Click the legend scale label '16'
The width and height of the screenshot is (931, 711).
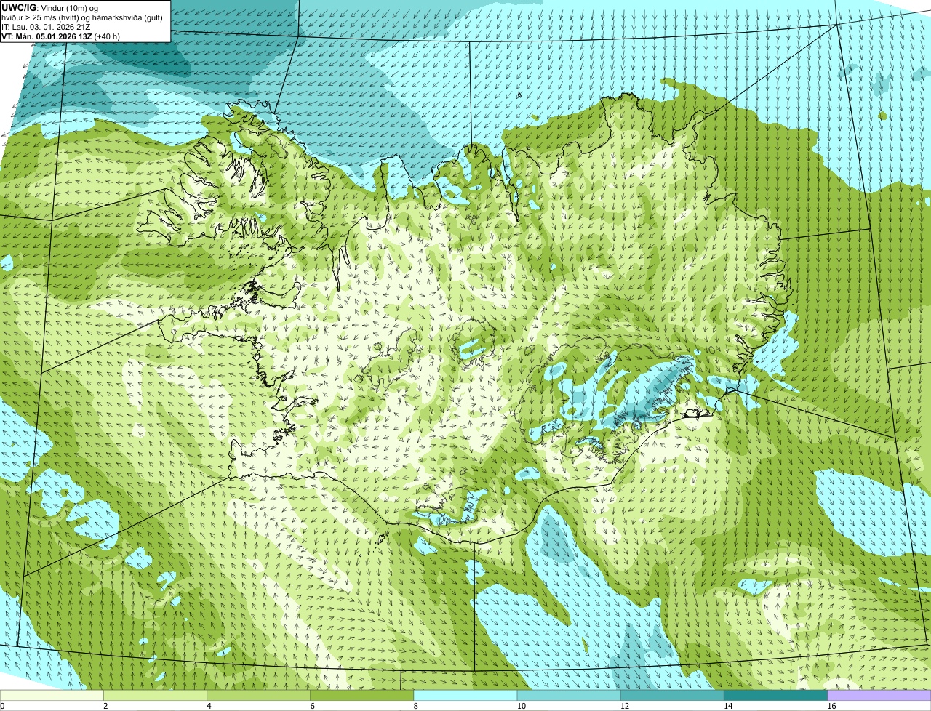pyautogui.click(x=831, y=706)
